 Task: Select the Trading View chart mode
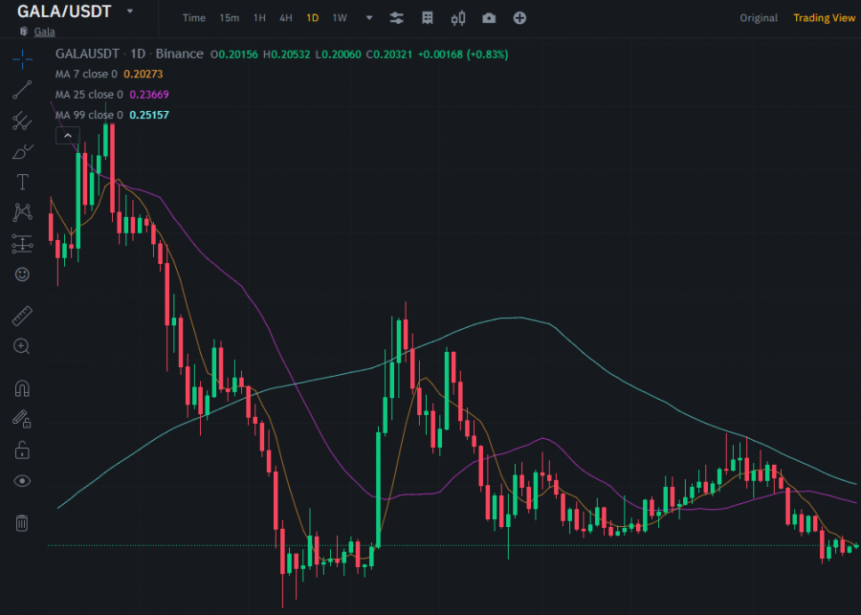click(824, 18)
